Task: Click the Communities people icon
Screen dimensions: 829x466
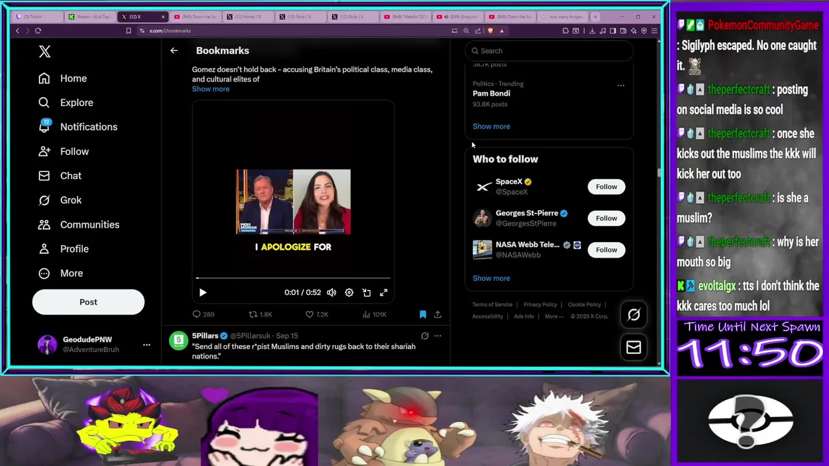Action: click(x=44, y=225)
